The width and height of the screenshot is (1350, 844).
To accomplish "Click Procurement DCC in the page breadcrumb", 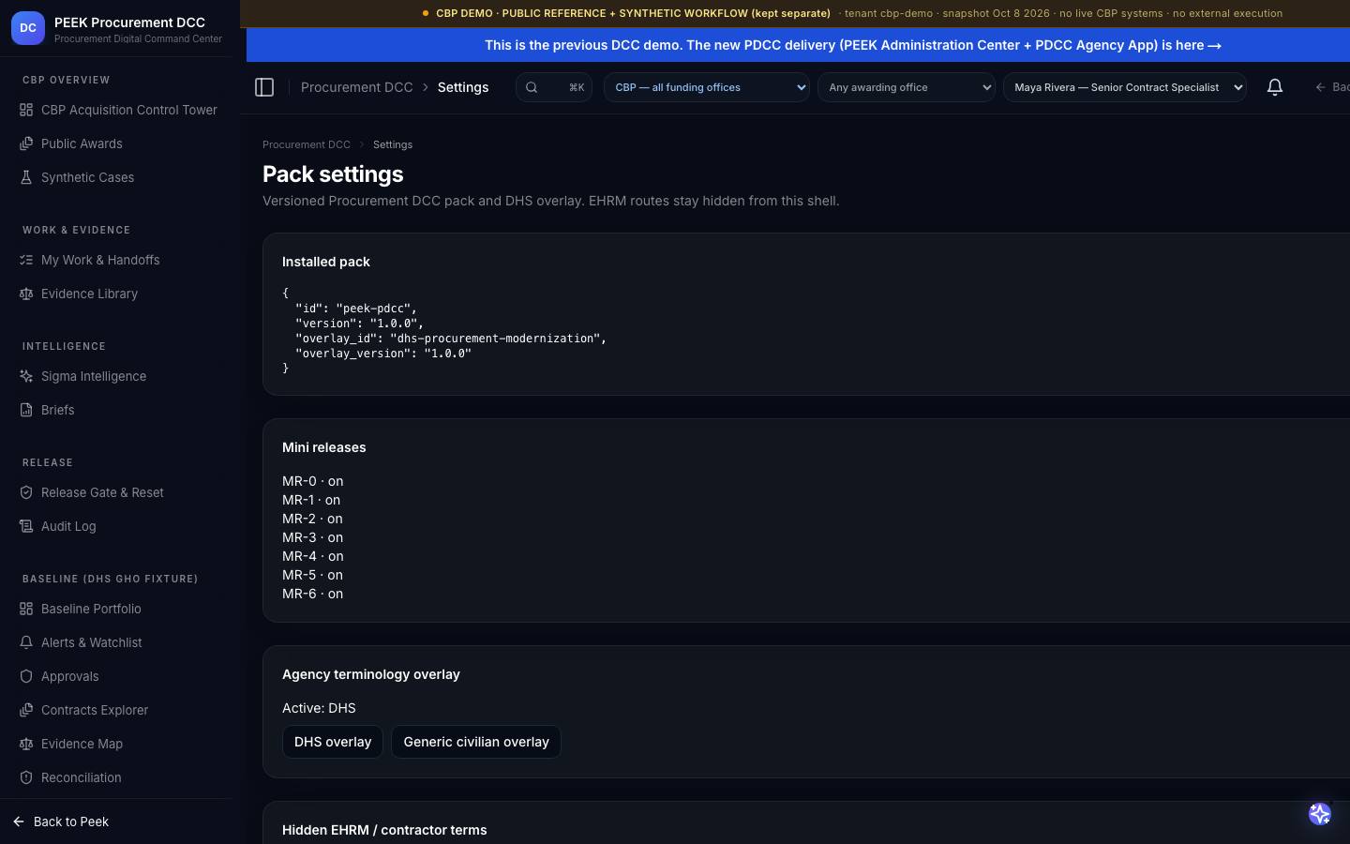I will point(307,144).
